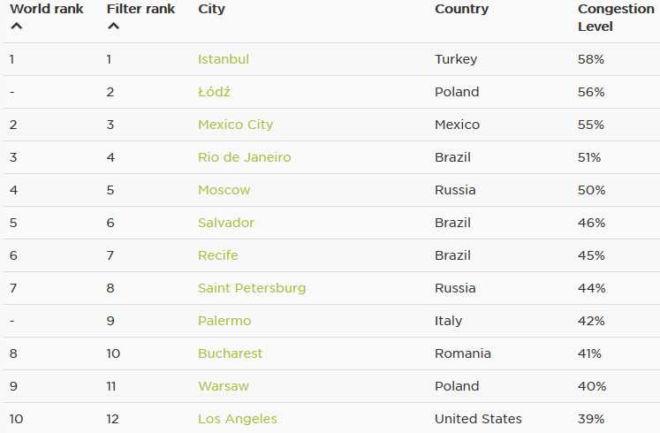Open the Los Angeles link
Viewport: 660px width, 433px height.
[x=238, y=419]
